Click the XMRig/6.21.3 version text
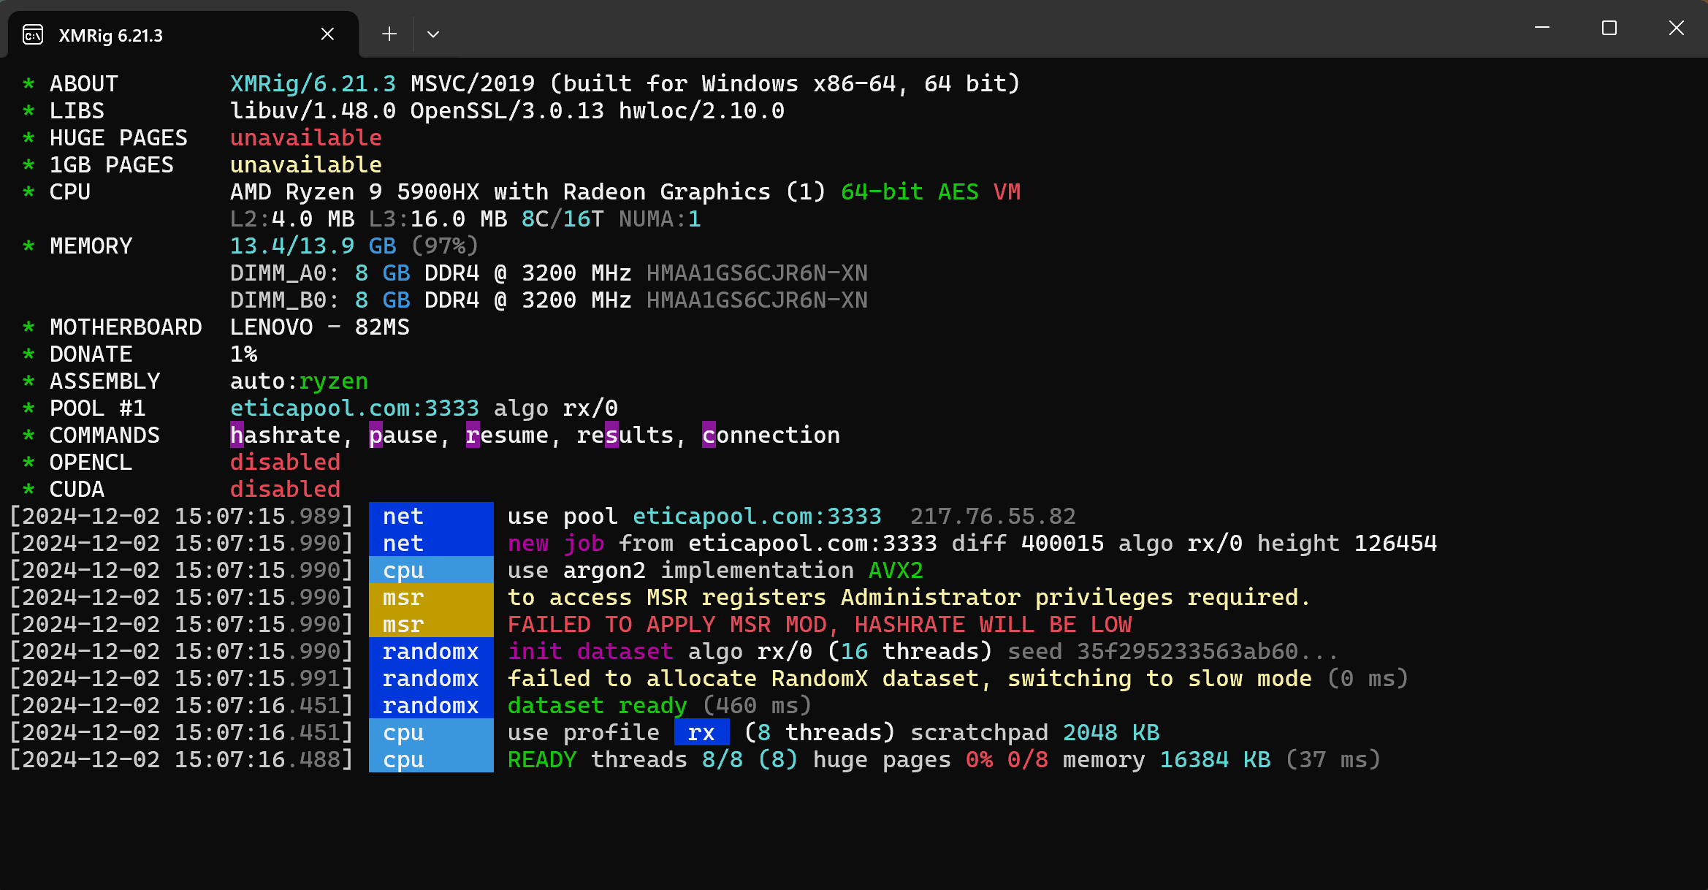1708x890 pixels. coord(313,84)
